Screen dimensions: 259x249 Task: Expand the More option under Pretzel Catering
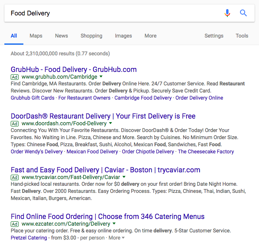coord(116,238)
